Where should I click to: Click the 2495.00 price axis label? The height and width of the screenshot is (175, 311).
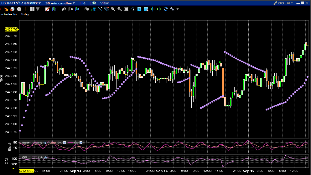point(11,60)
